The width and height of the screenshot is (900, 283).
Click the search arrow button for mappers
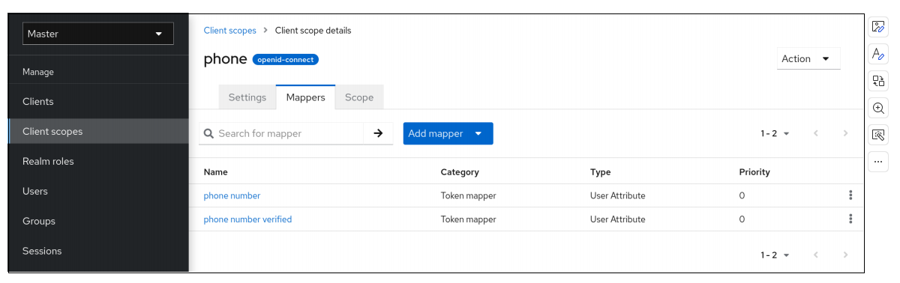tap(378, 133)
